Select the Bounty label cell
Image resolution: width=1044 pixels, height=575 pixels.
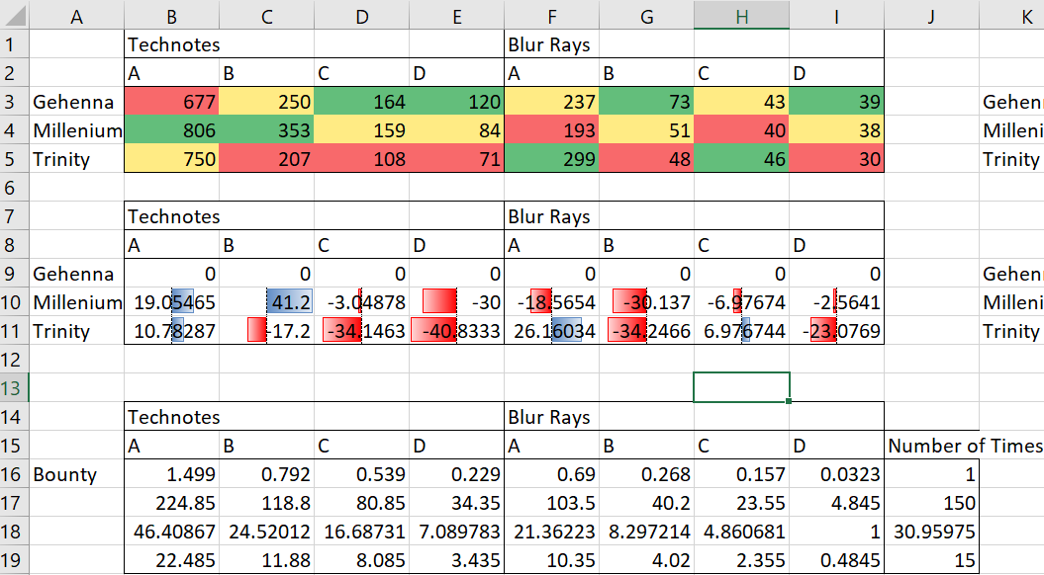pos(76,474)
